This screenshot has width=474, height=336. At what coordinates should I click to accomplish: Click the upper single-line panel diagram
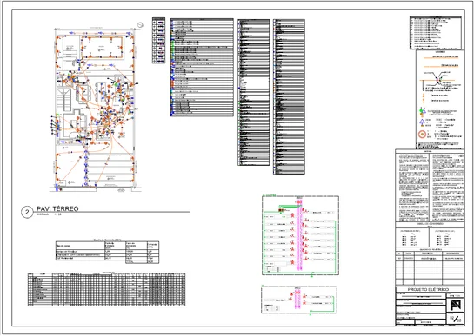click(300, 235)
